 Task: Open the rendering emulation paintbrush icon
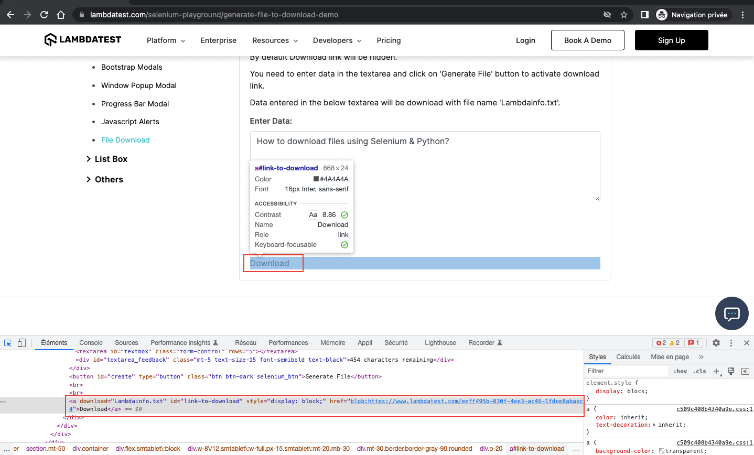(x=731, y=371)
